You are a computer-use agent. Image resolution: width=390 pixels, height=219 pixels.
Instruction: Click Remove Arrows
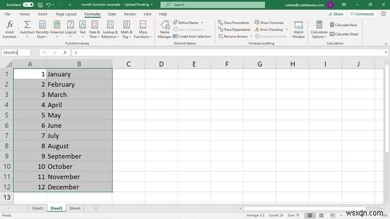(x=233, y=37)
